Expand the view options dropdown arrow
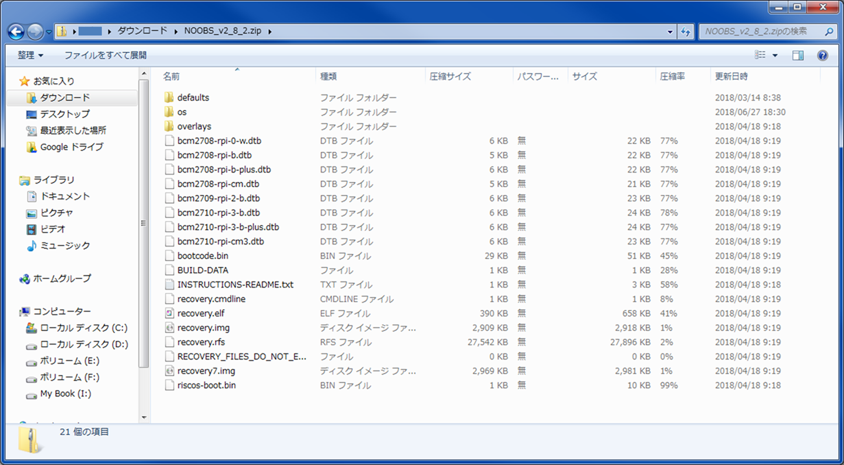Viewport: 844px width, 465px height. coord(775,55)
